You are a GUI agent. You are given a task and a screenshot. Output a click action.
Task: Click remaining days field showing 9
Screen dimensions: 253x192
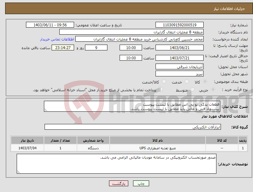pyautogui.click(x=96, y=48)
